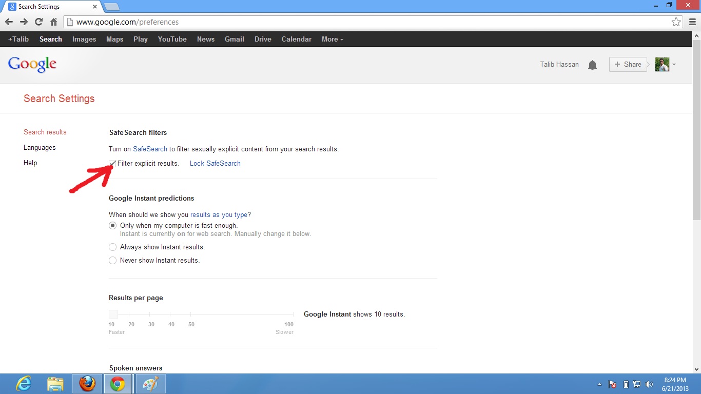The width and height of the screenshot is (701, 394).
Task: Show hidden tray icons arrow
Action: click(599, 384)
